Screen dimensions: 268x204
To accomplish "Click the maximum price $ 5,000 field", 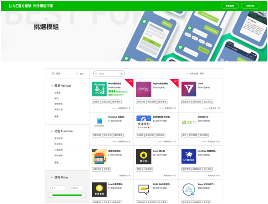I will click(x=76, y=188).
